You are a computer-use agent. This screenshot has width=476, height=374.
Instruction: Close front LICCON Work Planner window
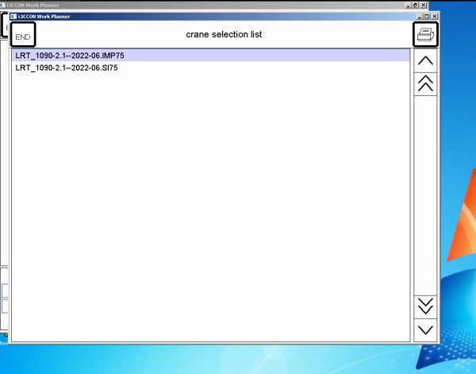tap(435, 17)
